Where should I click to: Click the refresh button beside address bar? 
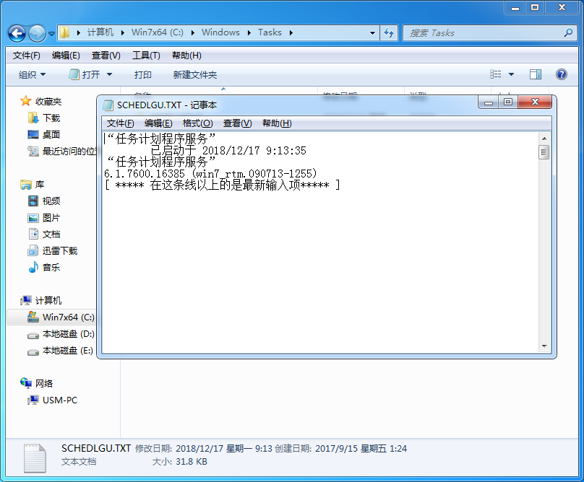coord(389,32)
